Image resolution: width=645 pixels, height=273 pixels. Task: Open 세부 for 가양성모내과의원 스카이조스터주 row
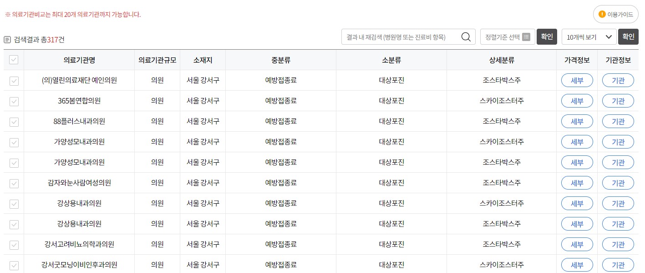coord(577,142)
